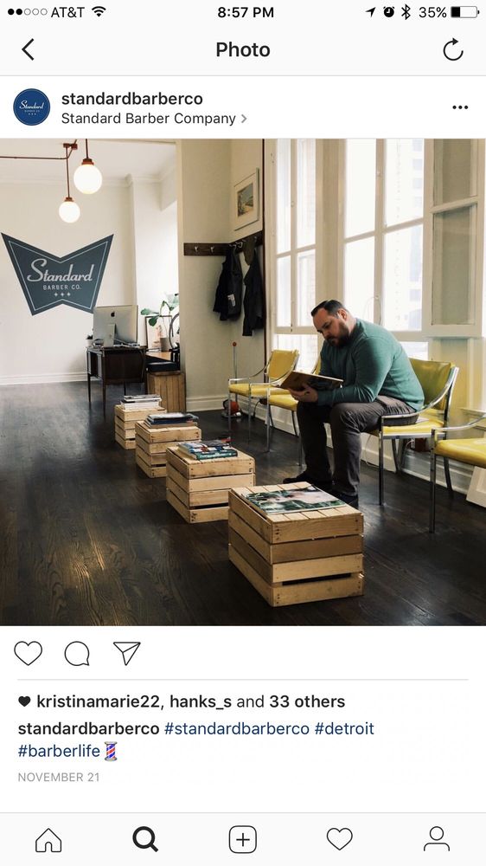Share post via paper plane icon
This screenshot has width=486, height=866.
pos(127,653)
